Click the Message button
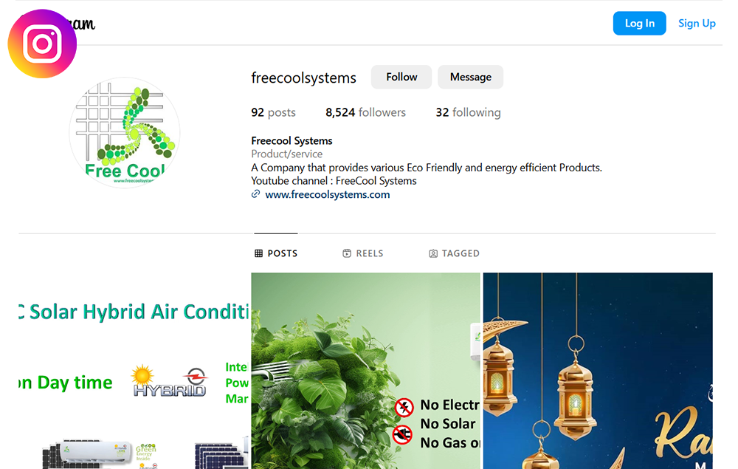 tap(471, 77)
